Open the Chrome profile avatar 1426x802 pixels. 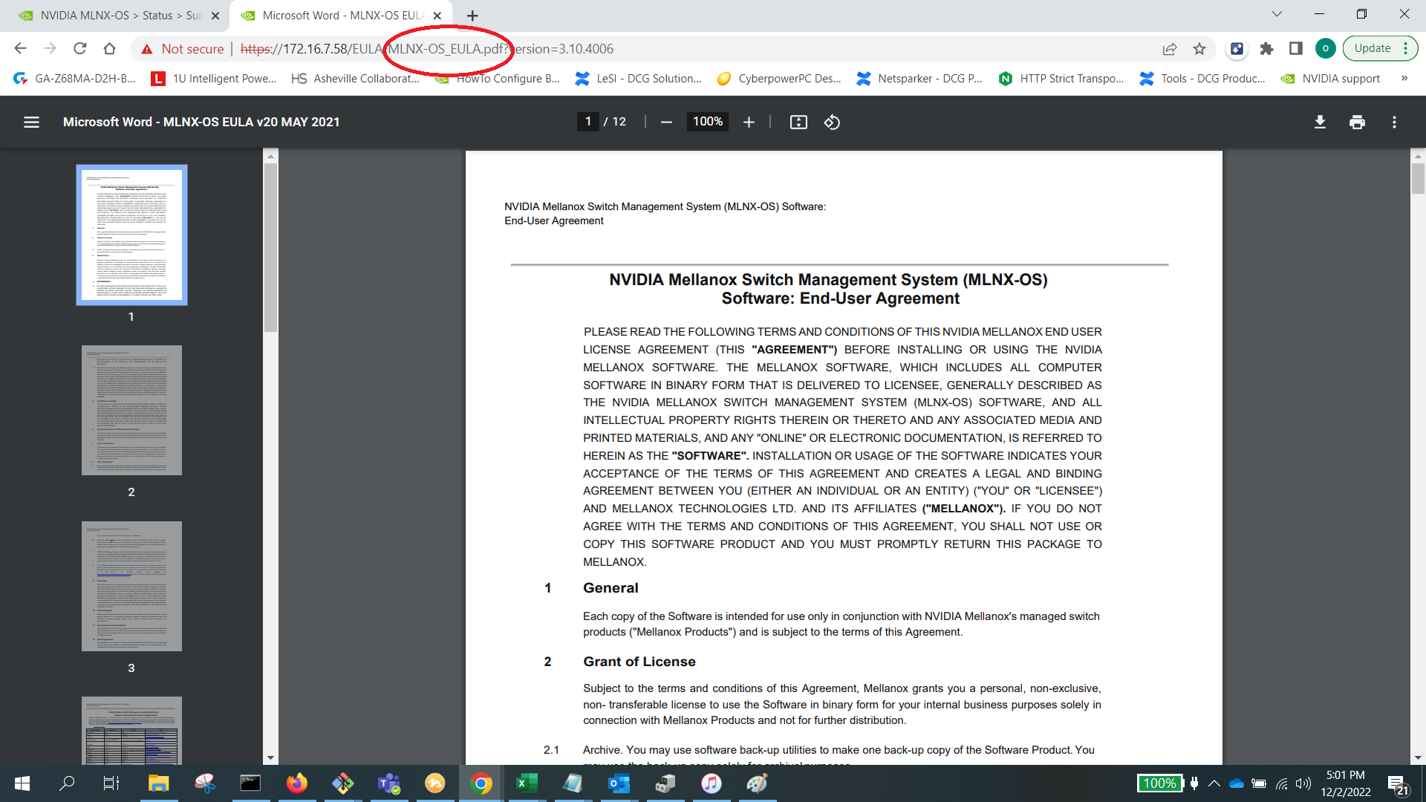pos(1326,48)
